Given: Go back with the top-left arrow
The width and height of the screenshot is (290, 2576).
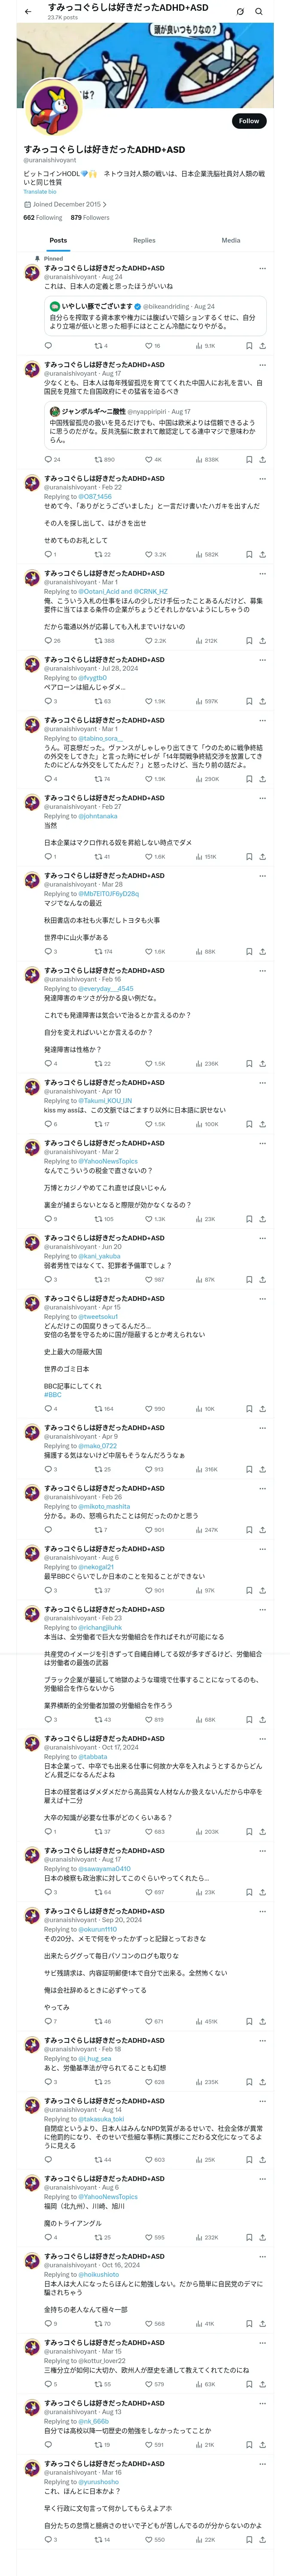Looking at the screenshot, I should pos(28,12).
